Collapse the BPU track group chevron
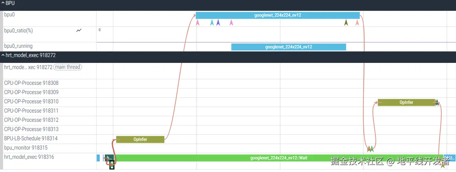The image size is (456, 172). point(3,3)
